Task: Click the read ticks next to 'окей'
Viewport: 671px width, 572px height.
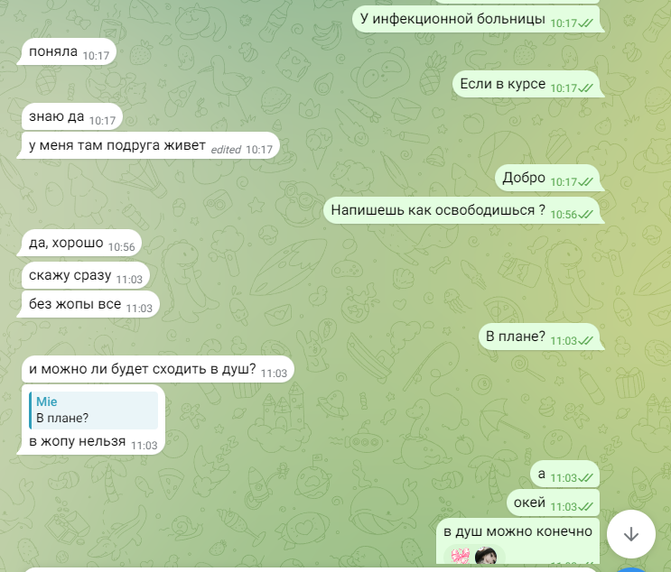Action: pos(585,507)
